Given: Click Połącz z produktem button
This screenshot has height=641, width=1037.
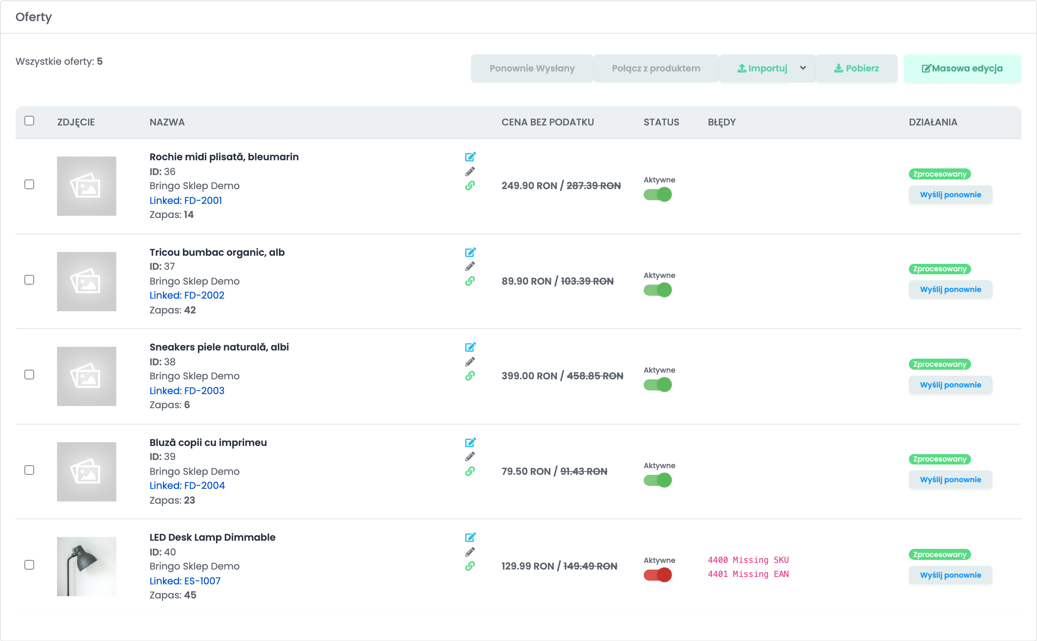Looking at the screenshot, I should (x=656, y=68).
